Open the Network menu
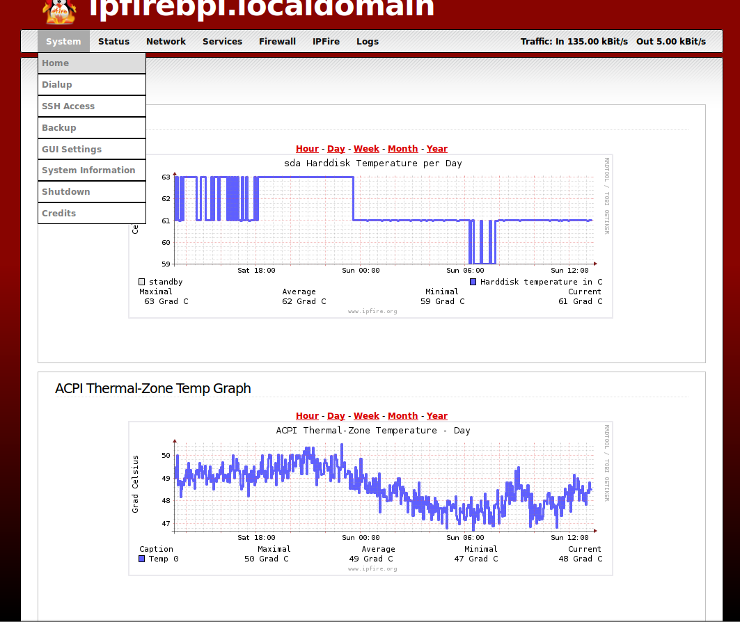This screenshot has height=622, width=740. point(166,42)
